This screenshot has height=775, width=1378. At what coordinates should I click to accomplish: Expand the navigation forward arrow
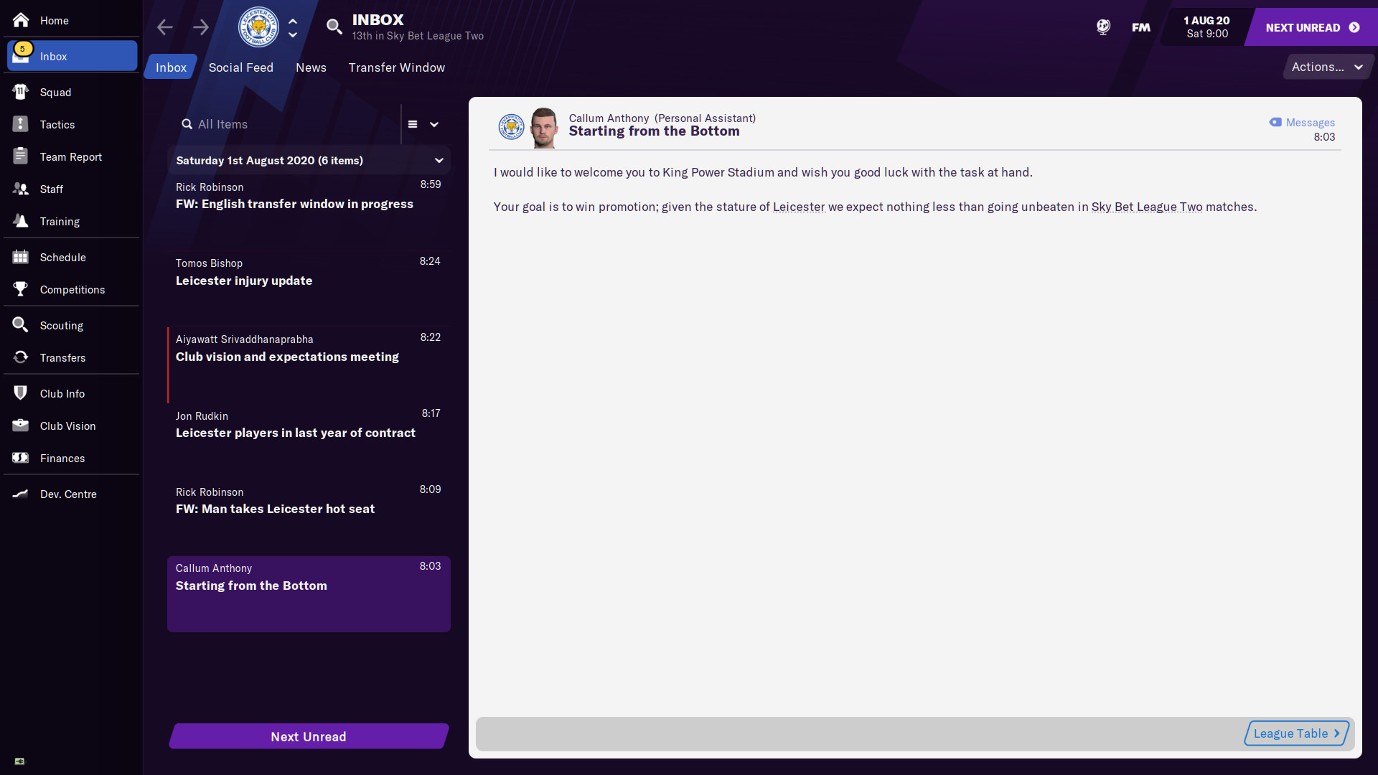coord(201,26)
